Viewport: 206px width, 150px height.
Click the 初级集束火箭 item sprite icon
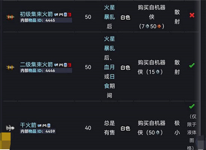pyautogui.click(x=10, y=17)
